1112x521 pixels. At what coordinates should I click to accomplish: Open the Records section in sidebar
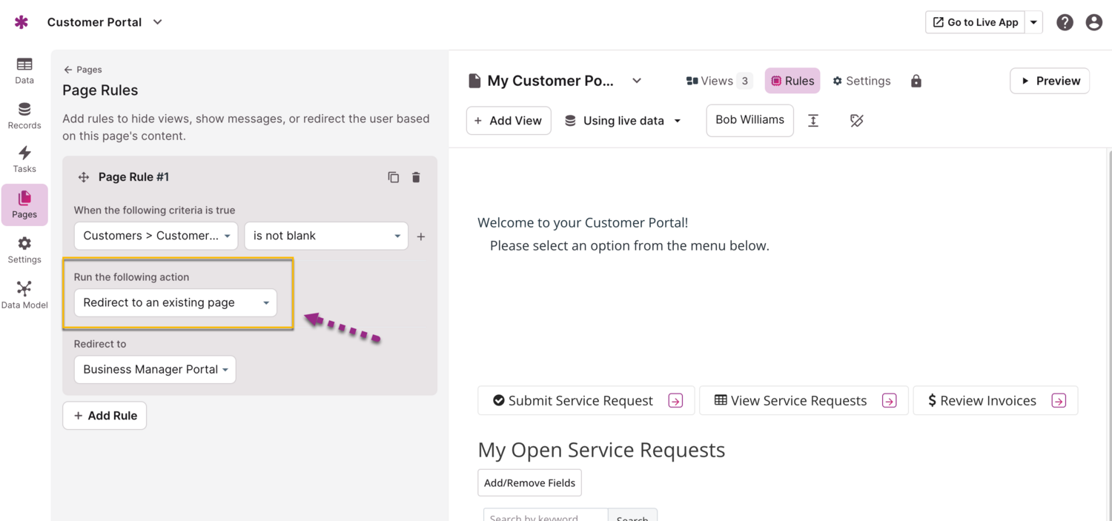(x=24, y=116)
